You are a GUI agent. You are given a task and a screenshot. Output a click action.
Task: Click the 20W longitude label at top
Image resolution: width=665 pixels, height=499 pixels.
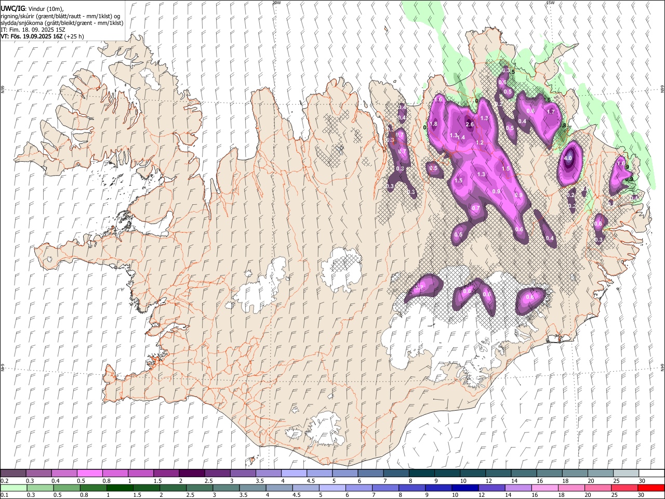pos(276,3)
